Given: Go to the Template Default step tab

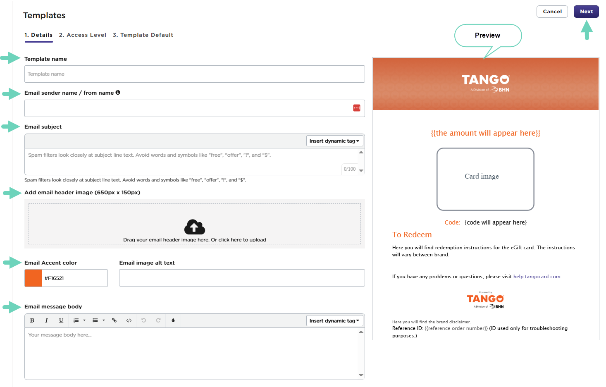Looking at the screenshot, I should (143, 35).
